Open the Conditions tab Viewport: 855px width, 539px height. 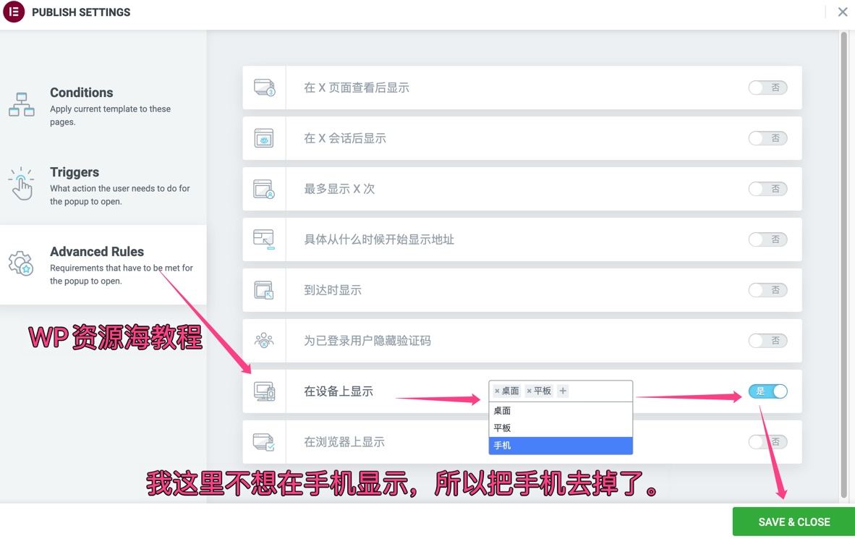[103, 106]
